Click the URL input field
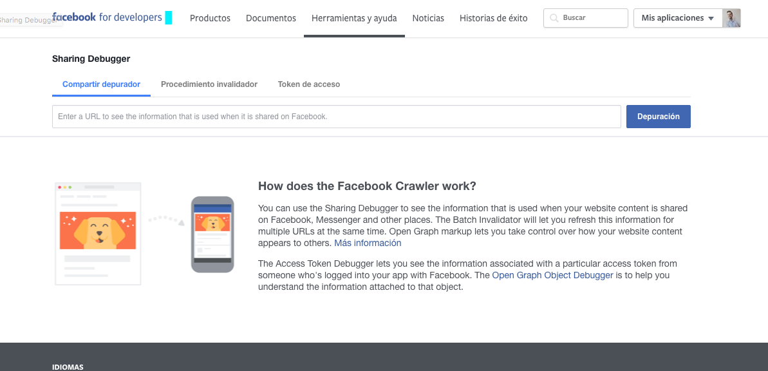Viewport: 768px width, 371px height. coord(337,117)
